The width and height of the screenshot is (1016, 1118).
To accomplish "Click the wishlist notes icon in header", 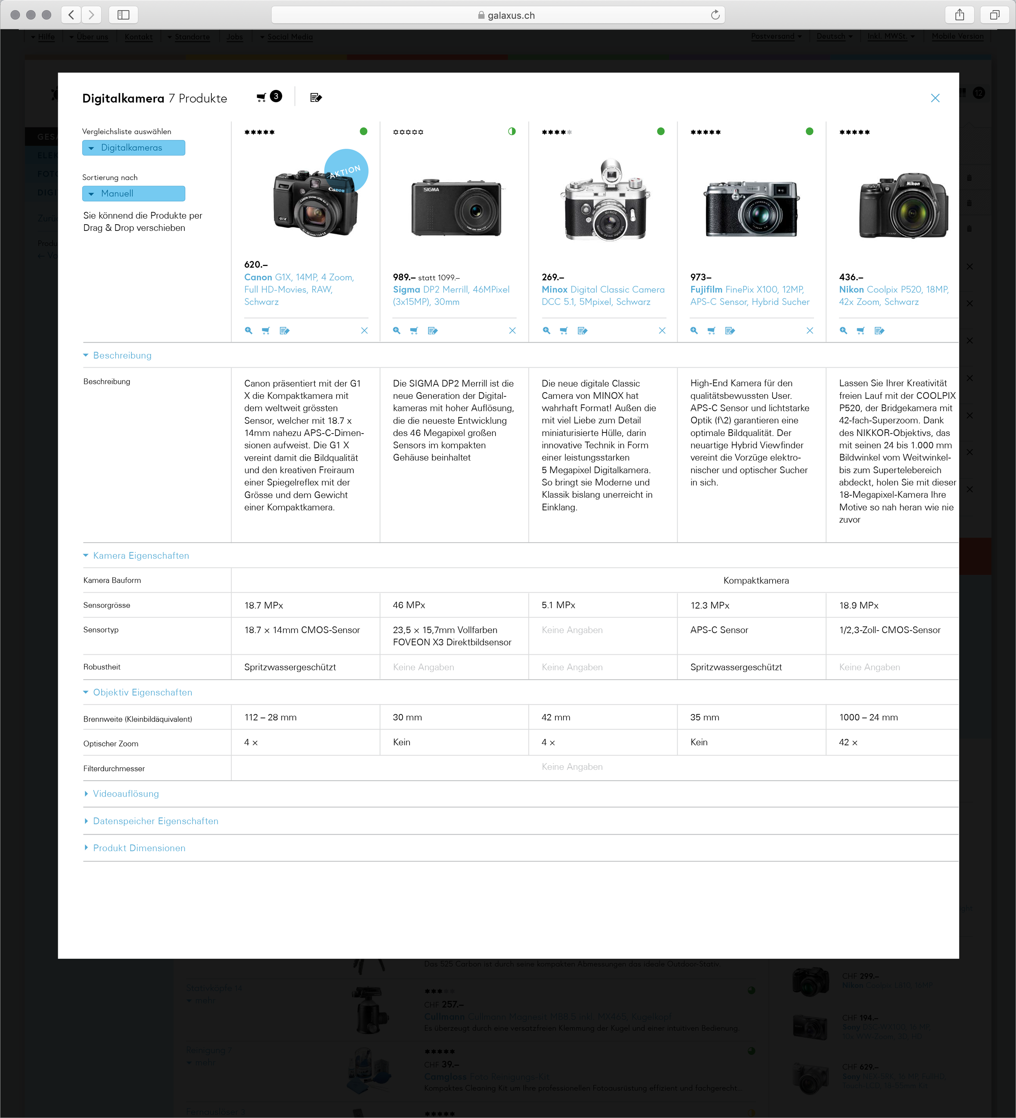I will [316, 98].
